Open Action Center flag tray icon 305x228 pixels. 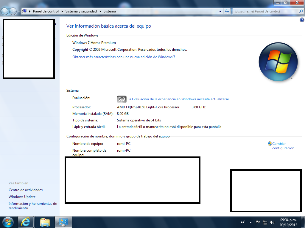pyautogui.click(x=258, y=222)
